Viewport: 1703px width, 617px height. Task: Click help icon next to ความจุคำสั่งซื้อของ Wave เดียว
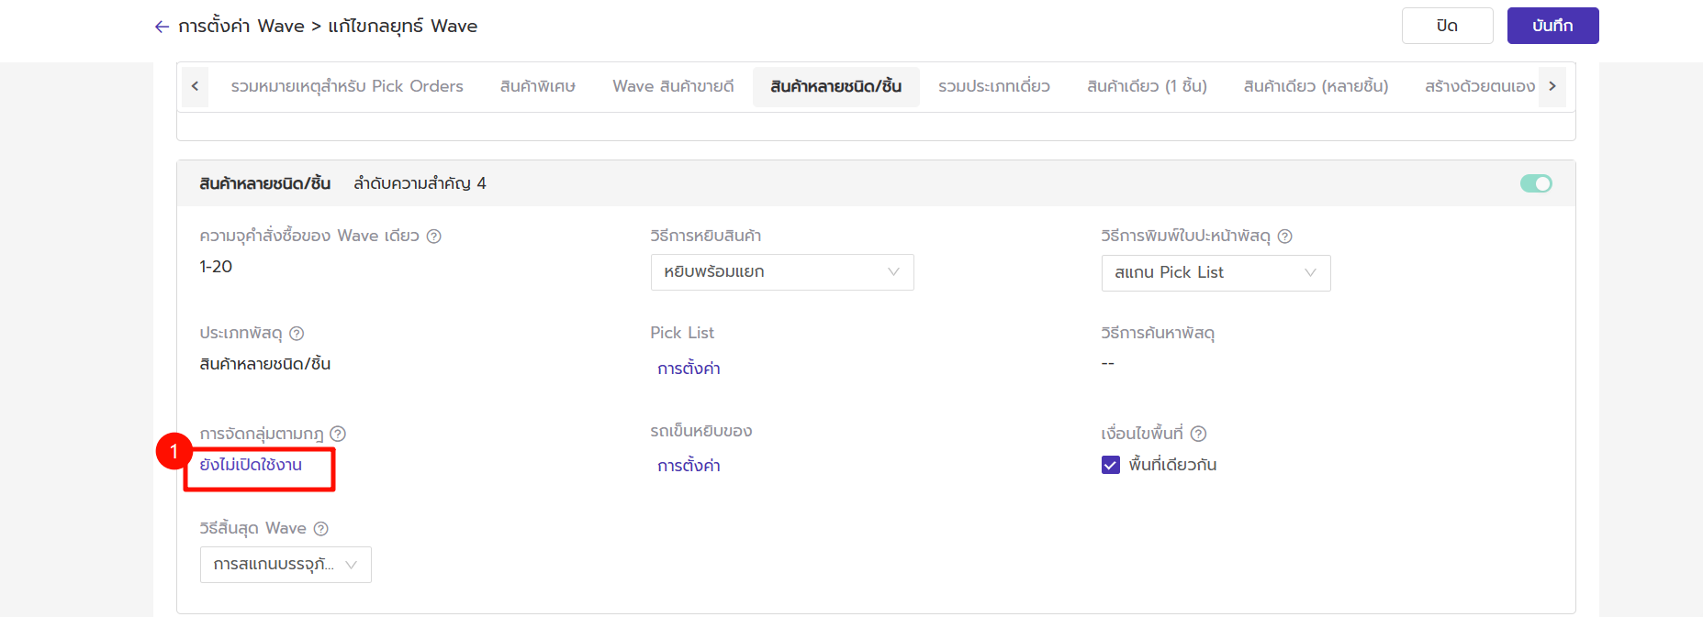tap(434, 237)
